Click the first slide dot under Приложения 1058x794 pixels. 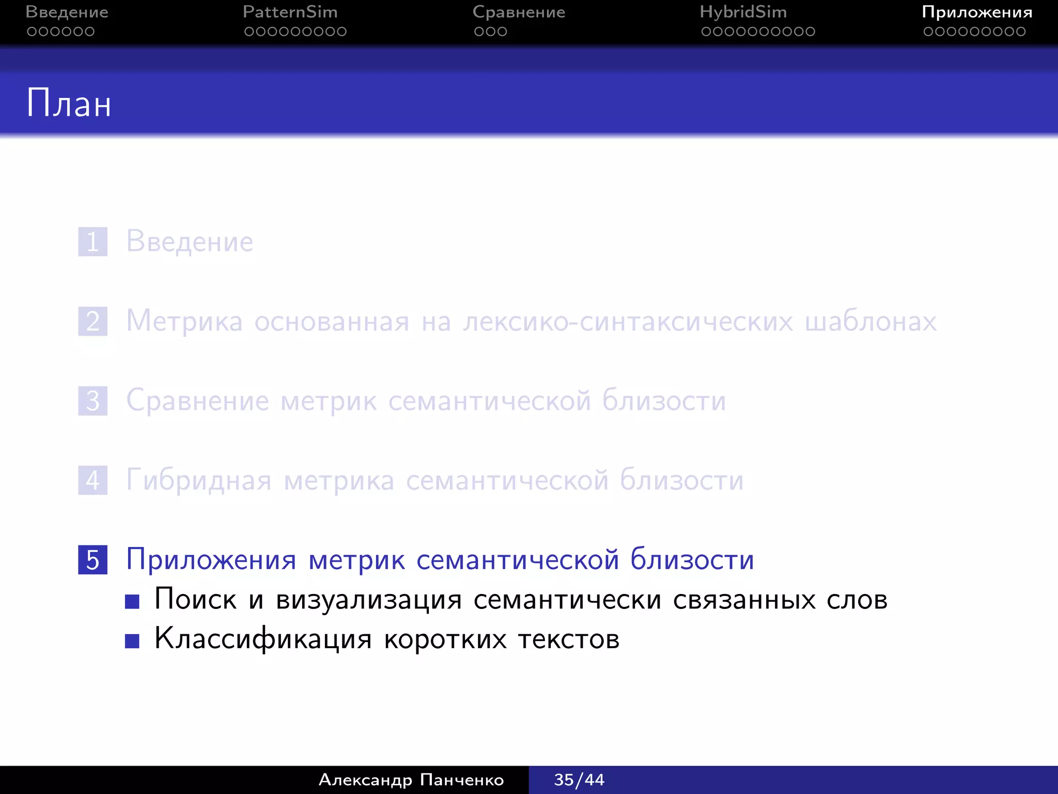pyautogui.click(x=928, y=32)
